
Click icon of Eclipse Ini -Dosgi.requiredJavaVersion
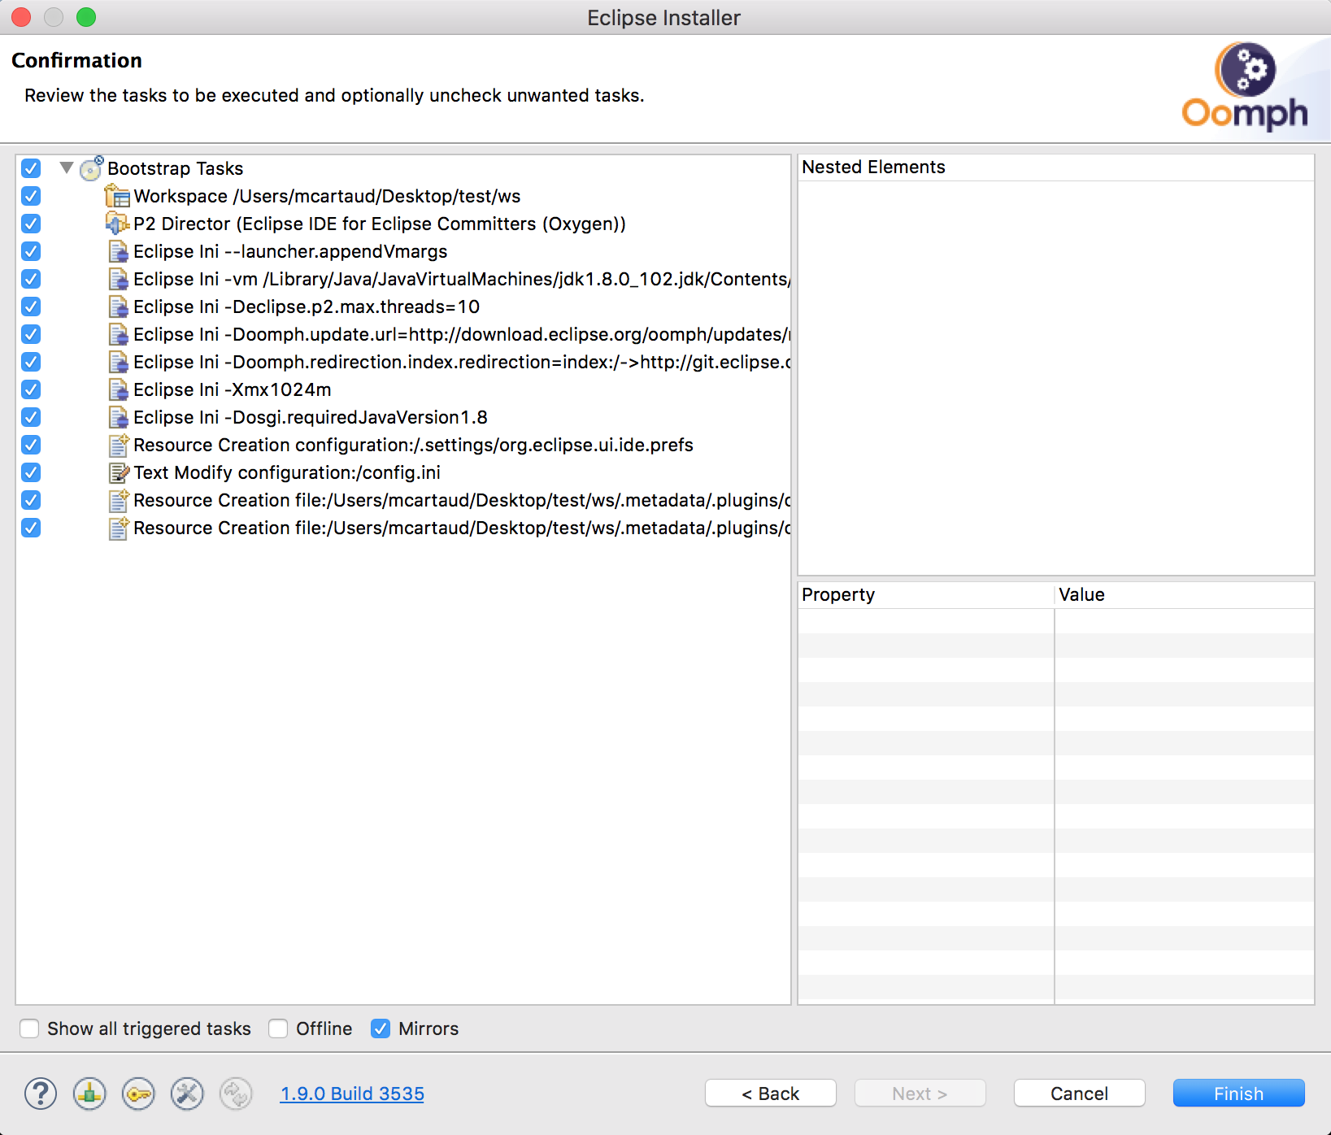[119, 417]
